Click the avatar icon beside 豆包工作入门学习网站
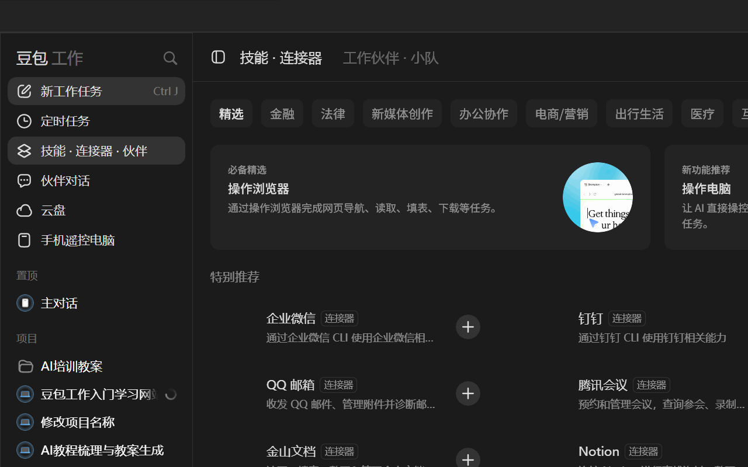 click(x=25, y=394)
